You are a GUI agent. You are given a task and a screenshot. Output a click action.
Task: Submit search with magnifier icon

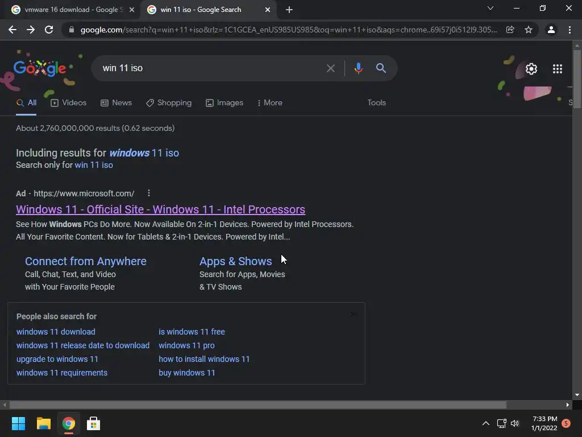(381, 68)
